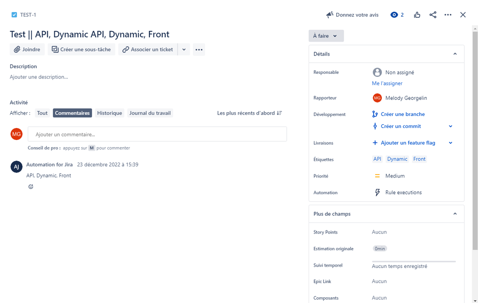Click the Suivi temporel progress bar
This screenshot has width=478, height=303.
click(414, 261)
